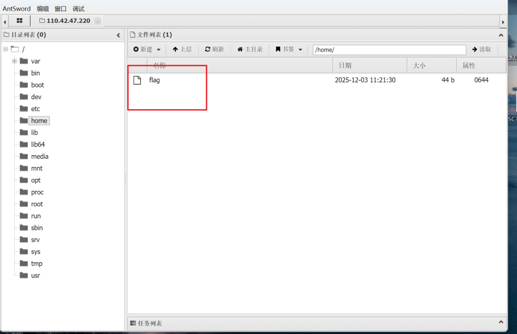The width and height of the screenshot is (517, 334).
Task: Open the 编辑 menu
Action: point(43,9)
